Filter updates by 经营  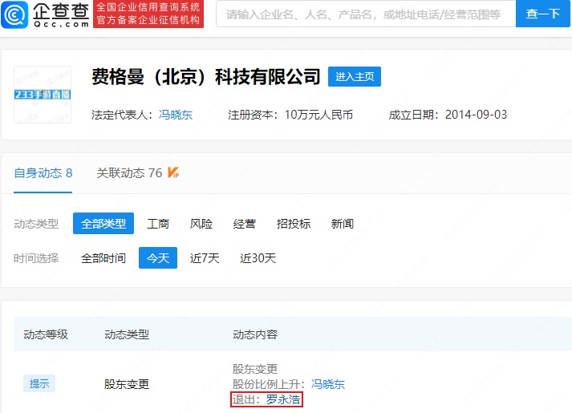point(245,224)
